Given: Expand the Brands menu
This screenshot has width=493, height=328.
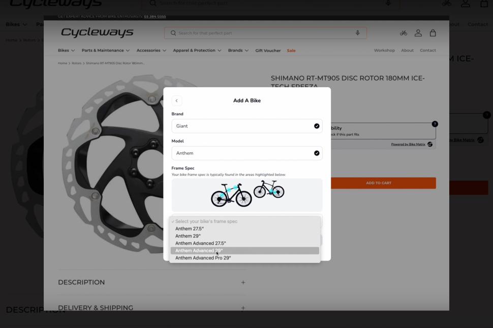Looking at the screenshot, I should pyautogui.click(x=238, y=51).
